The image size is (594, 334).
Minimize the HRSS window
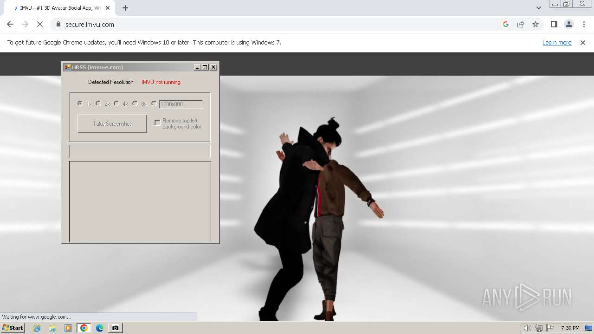coord(197,67)
